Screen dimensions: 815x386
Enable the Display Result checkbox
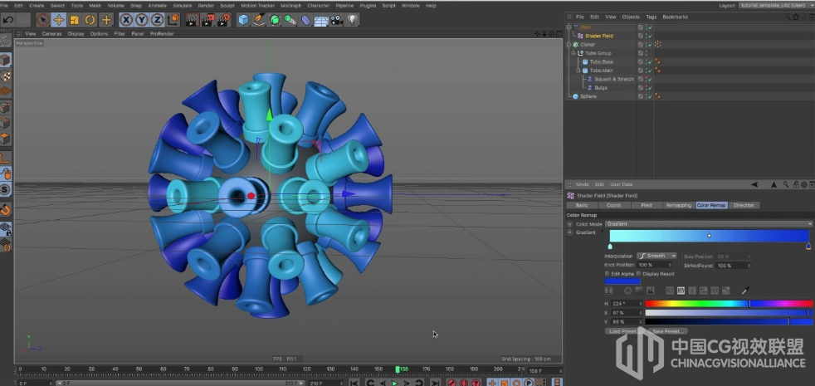(x=639, y=274)
